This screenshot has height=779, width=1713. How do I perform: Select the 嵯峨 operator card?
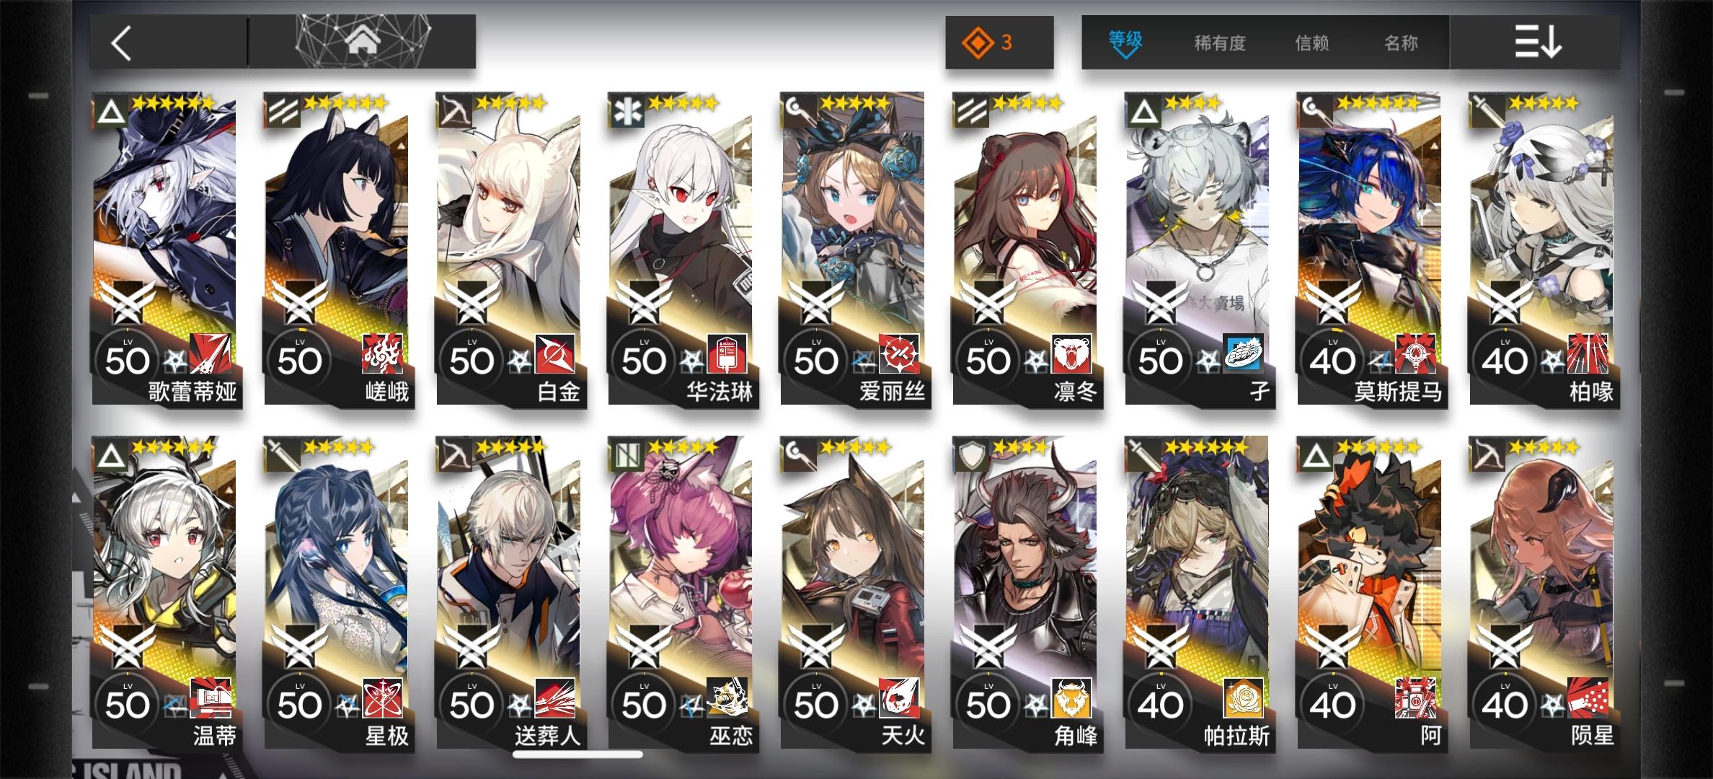click(x=337, y=249)
